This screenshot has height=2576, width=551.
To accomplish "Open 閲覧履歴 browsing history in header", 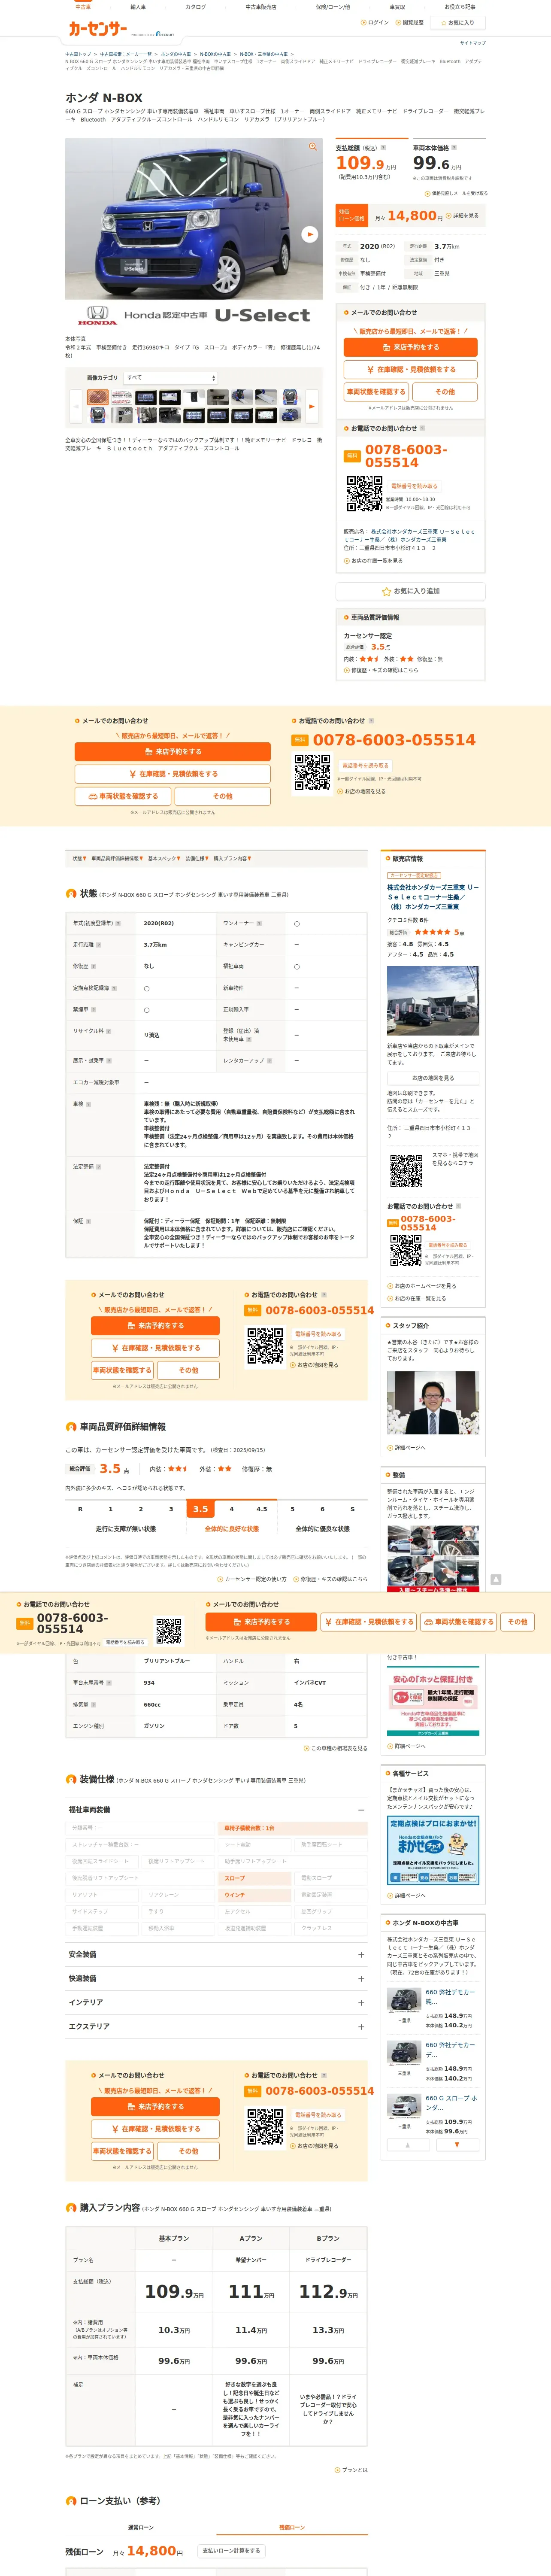I will pos(410,22).
